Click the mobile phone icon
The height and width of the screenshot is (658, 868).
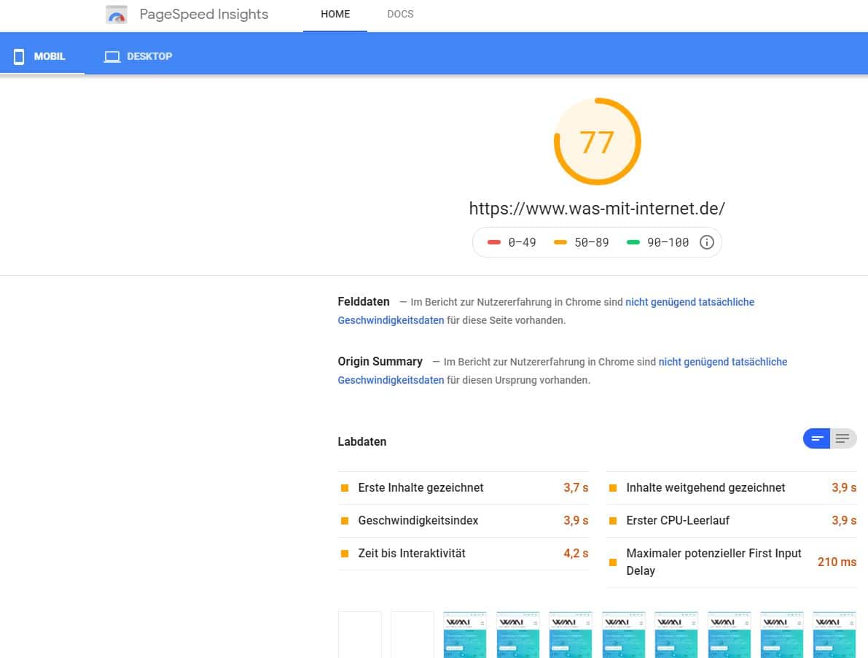(x=19, y=56)
